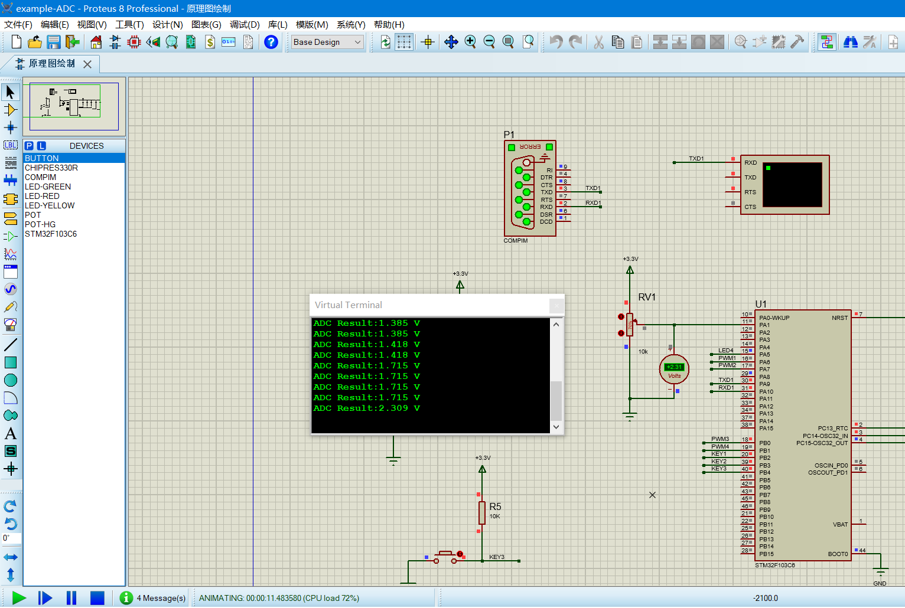Close project via the door icon
This screenshot has height=608, width=905.
pos(73,42)
